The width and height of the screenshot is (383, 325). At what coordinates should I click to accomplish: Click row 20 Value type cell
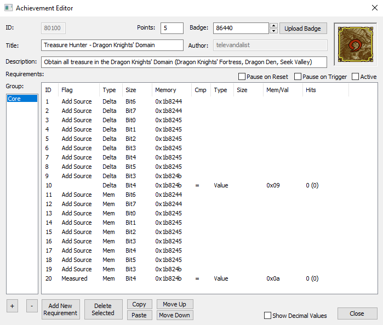tap(221, 278)
